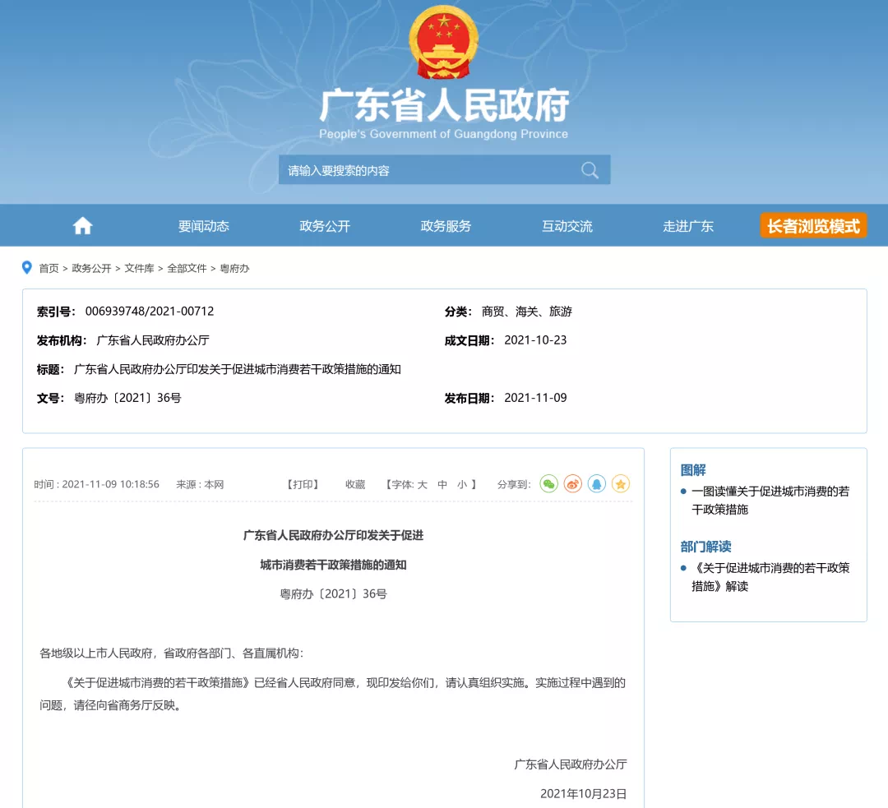Viewport: 888px width, 808px height.
Task: Click the 成文日期 value 2021-10-23
Action: pos(535,340)
